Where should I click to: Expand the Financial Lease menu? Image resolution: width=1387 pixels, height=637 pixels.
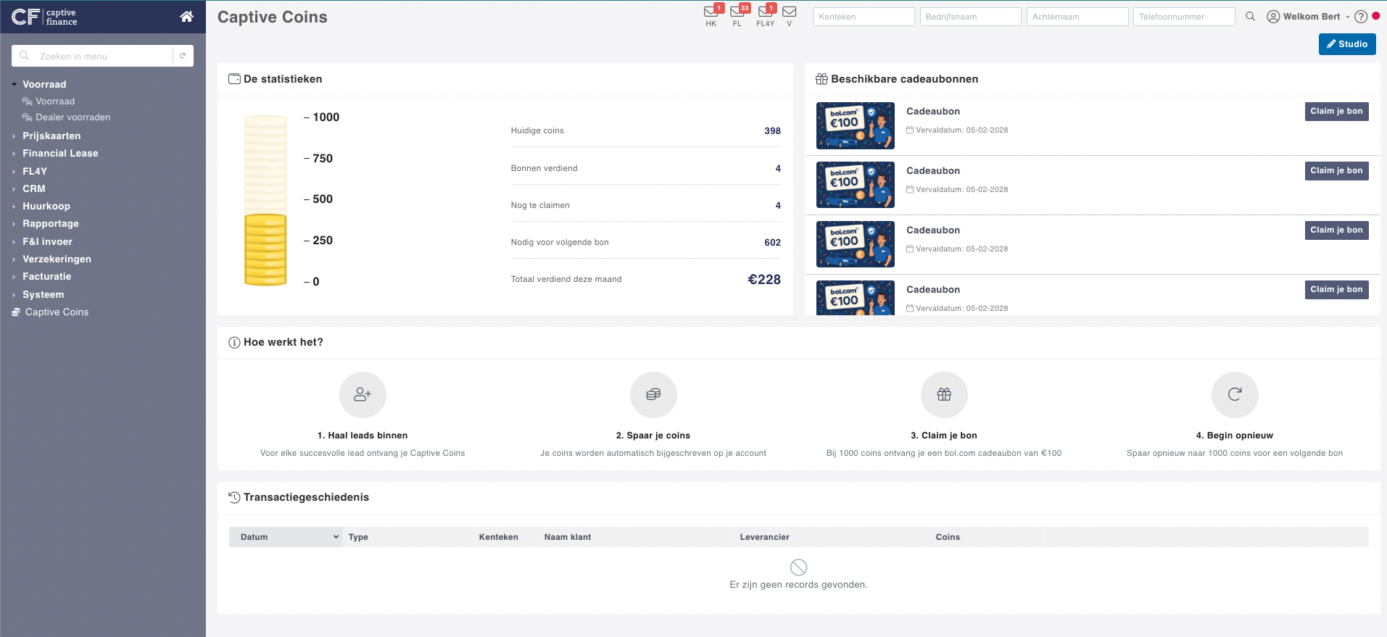[59, 154]
